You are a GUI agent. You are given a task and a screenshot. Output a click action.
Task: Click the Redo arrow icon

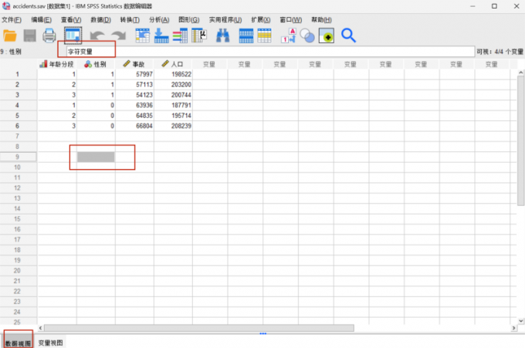tap(117, 35)
